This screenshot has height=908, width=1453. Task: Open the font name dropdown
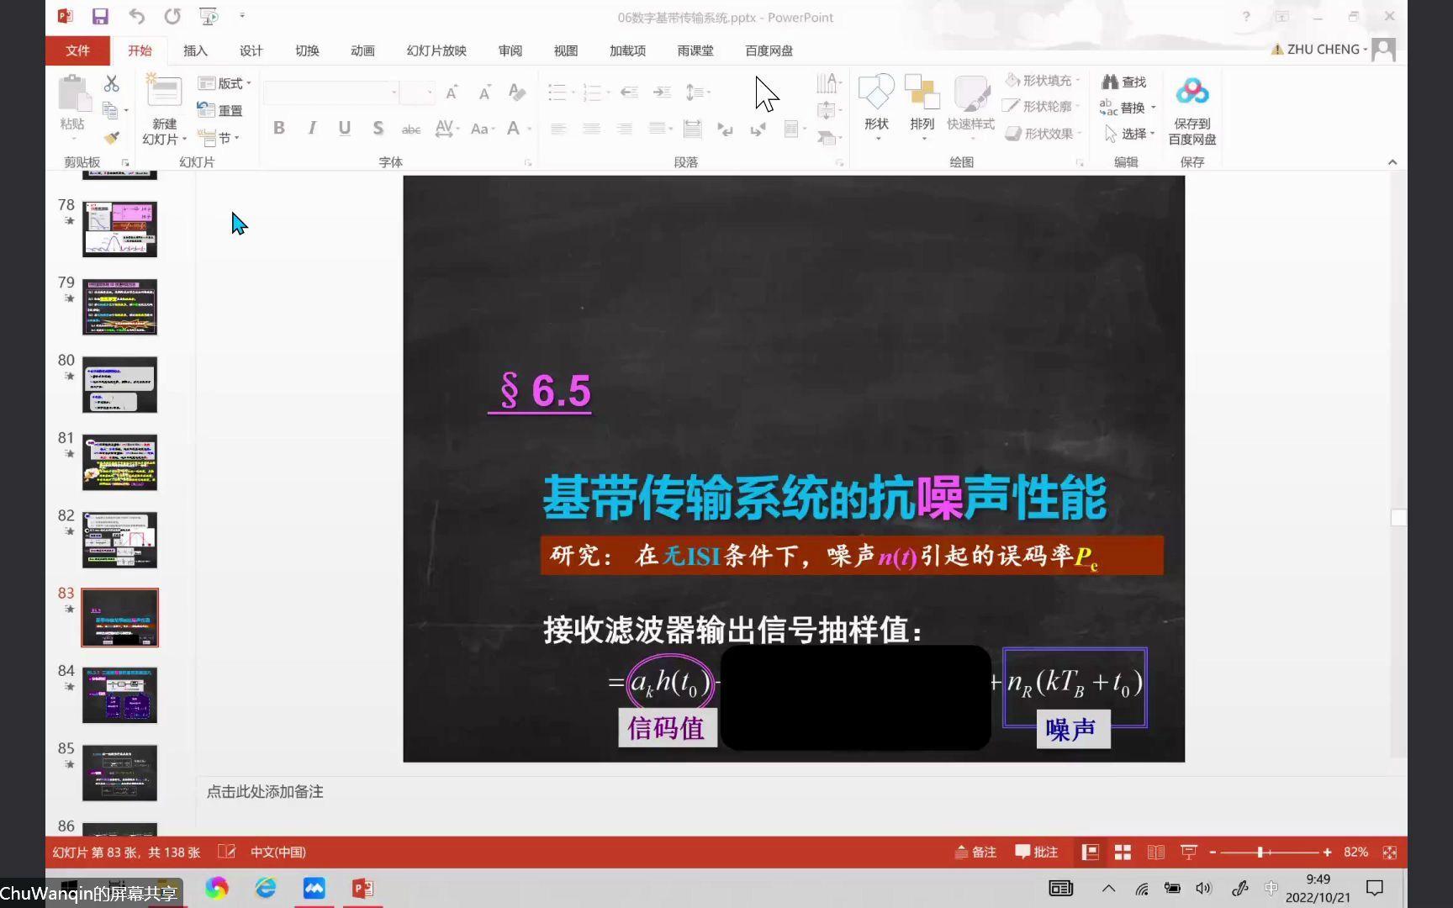[392, 92]
